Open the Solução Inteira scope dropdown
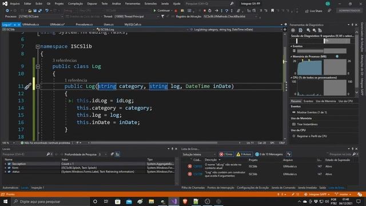 199,154
